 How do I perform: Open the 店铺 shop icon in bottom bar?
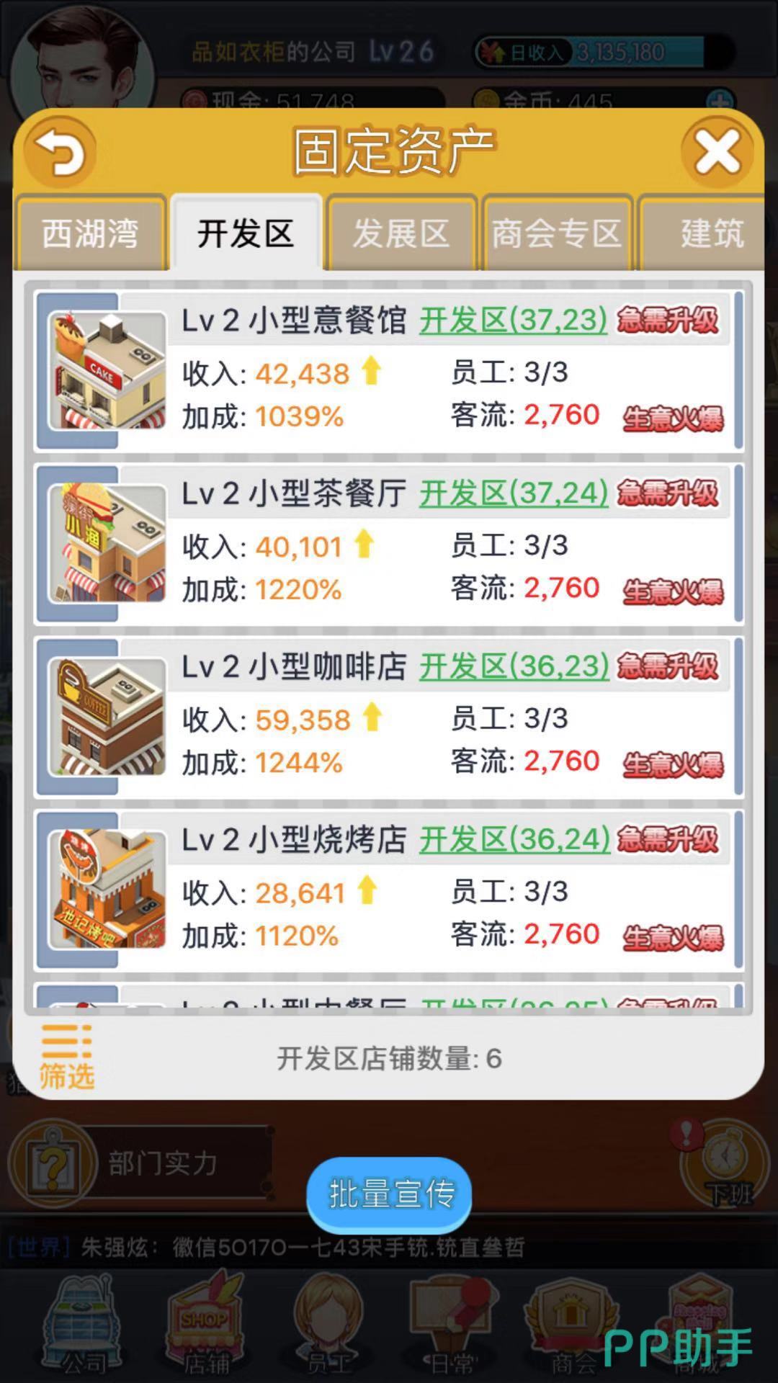coord(205,1325)
